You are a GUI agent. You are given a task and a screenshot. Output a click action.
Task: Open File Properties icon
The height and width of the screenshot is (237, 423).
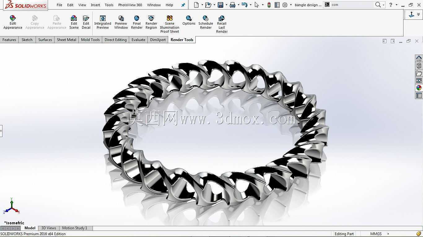277,5
